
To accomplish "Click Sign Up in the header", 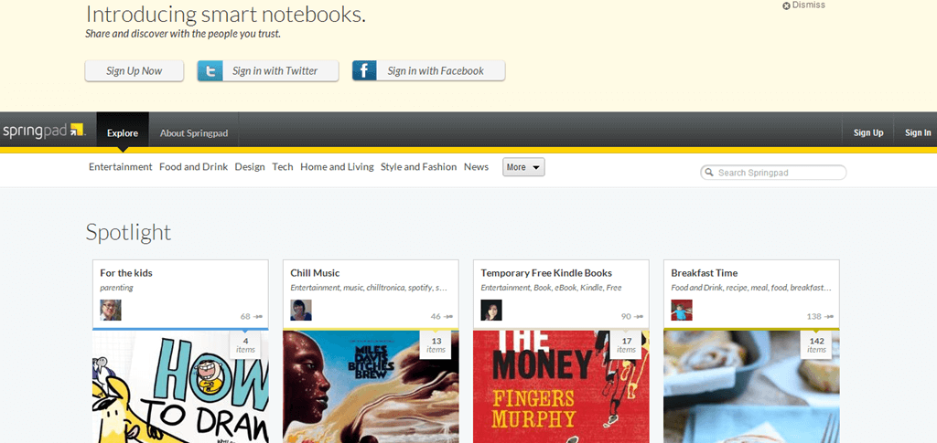I will [868, 133].
